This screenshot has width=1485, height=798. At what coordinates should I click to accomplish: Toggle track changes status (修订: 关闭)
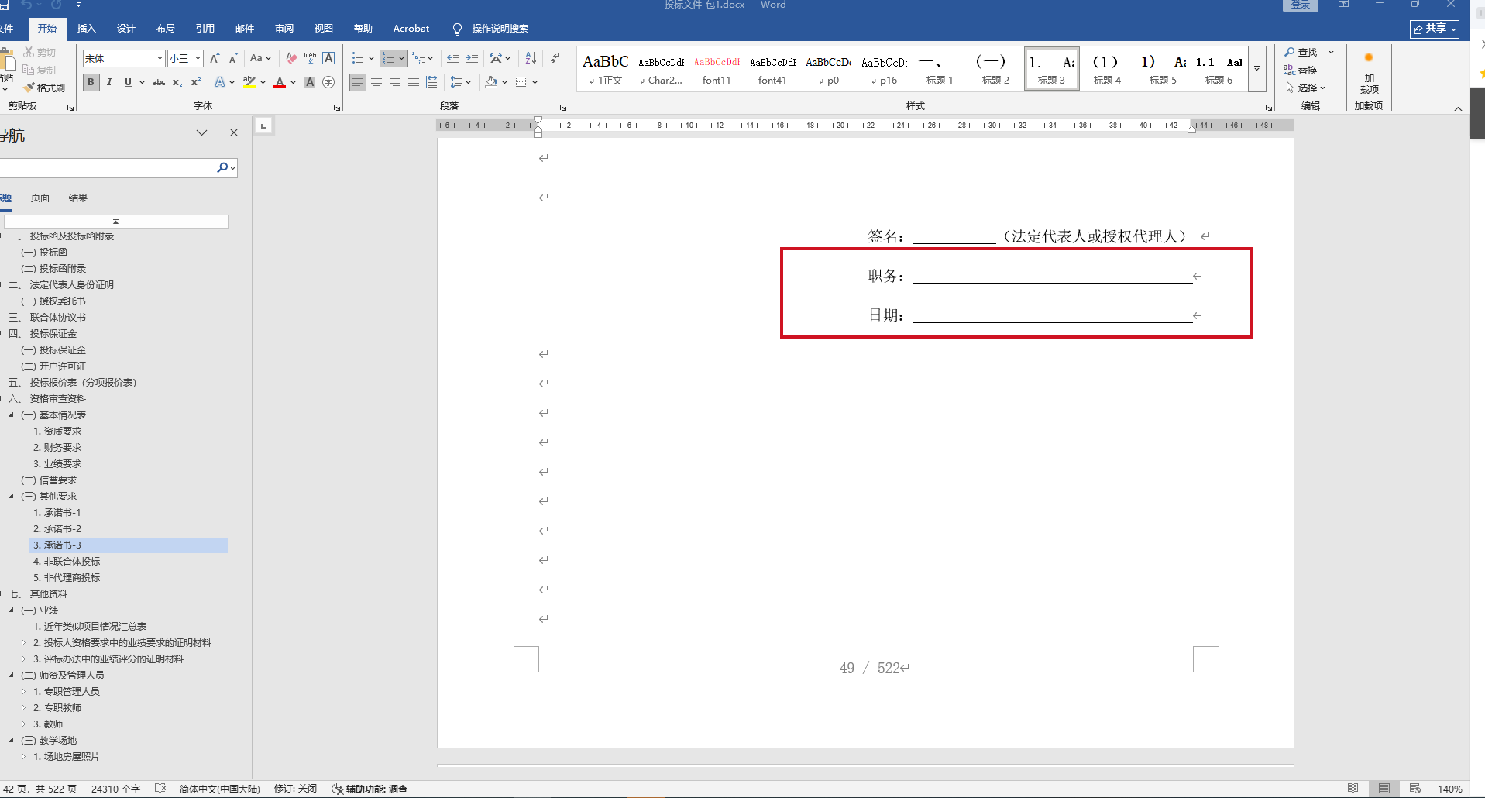[x=295, y=789]
